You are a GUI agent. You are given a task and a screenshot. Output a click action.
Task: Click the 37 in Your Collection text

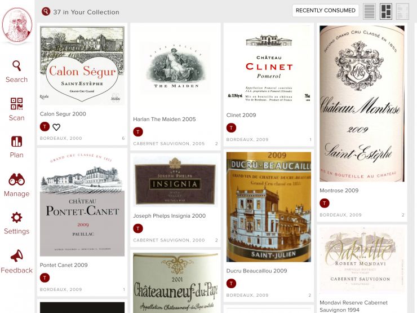86,12
